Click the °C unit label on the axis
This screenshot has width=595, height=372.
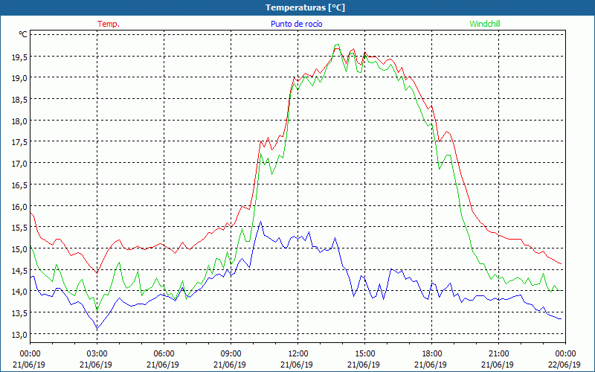23,34
